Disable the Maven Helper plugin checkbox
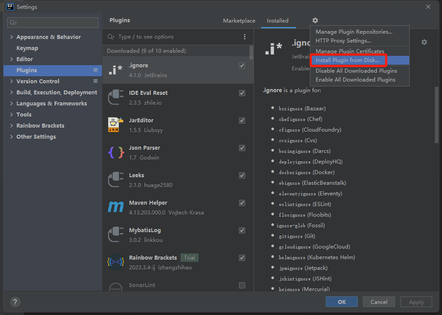The width and height of the screenshot is (442, 315). 242,203
